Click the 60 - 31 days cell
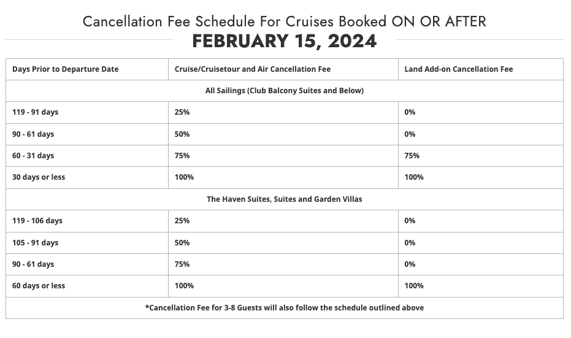 (x=33, y=156)
